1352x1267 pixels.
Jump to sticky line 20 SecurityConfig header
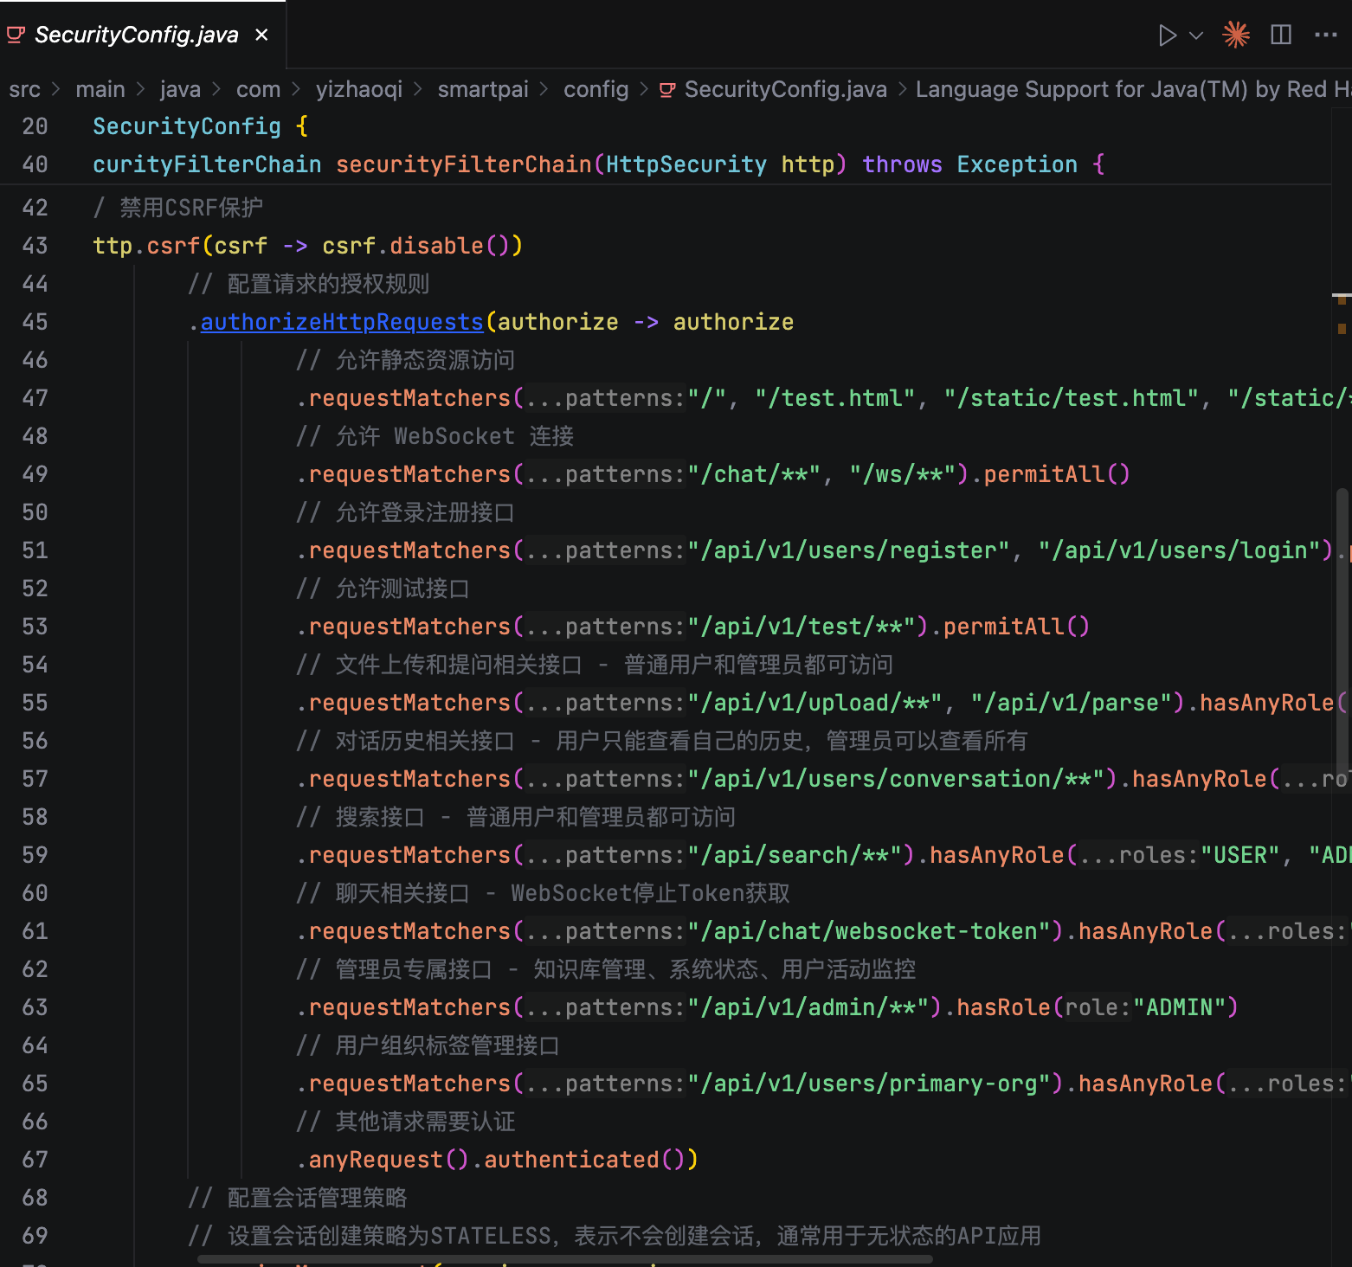(x=186, y=126)
